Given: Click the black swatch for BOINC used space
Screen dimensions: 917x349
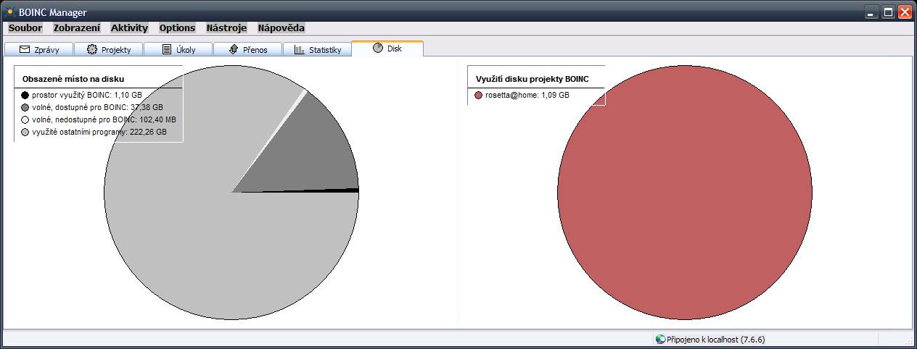Looking at the screenshot, I should (x=25, y=95).
